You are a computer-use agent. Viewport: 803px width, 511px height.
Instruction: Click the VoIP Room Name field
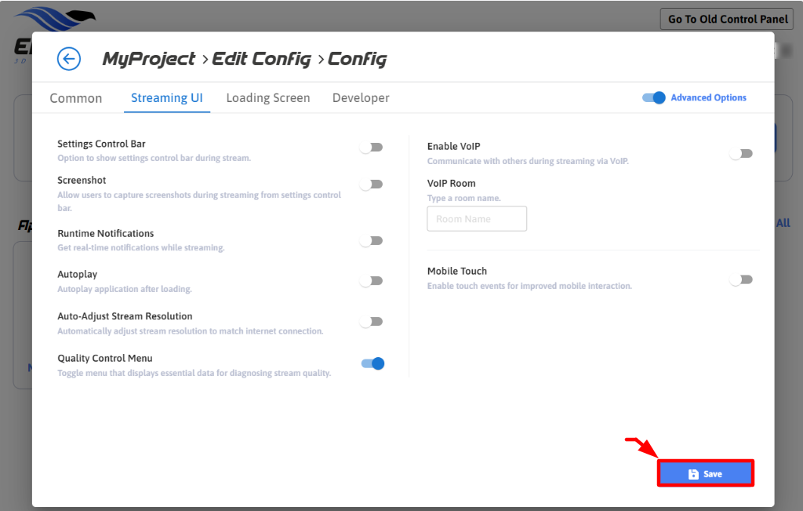pyautogui.click(x=477, y=219)
